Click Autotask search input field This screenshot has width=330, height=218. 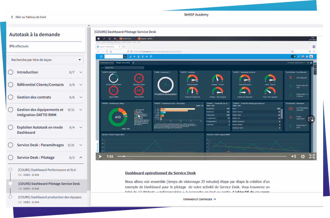(x=114, y=56)
